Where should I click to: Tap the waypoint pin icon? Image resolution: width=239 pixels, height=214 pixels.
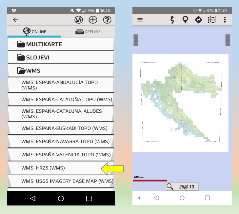[x=185, y=20]
